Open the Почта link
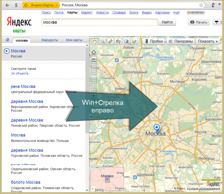The height and width of the screenshot is (194, 224). (x=59, y=13)
